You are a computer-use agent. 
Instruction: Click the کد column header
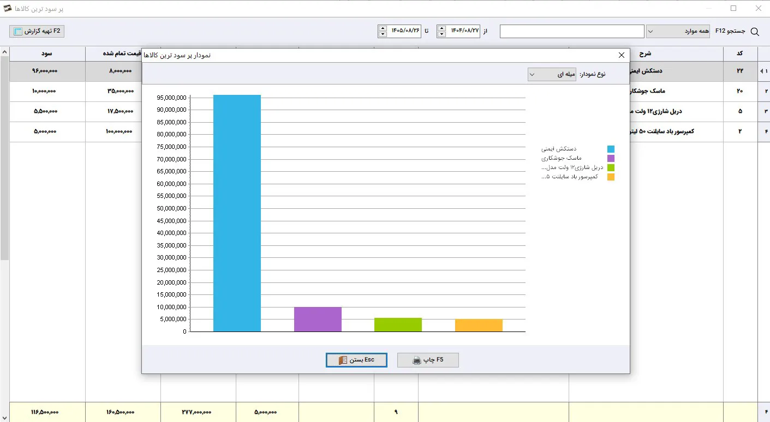tap(740, 53)
